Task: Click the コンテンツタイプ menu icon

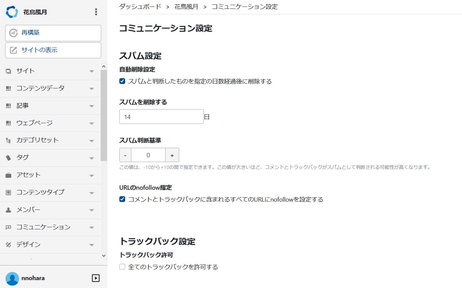Action: click(9, 192)
